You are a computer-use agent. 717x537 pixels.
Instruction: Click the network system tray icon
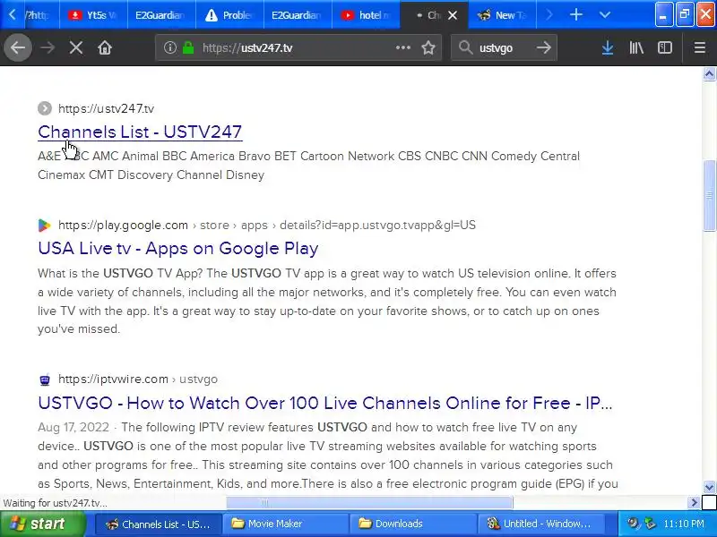[x=649, y=524]
